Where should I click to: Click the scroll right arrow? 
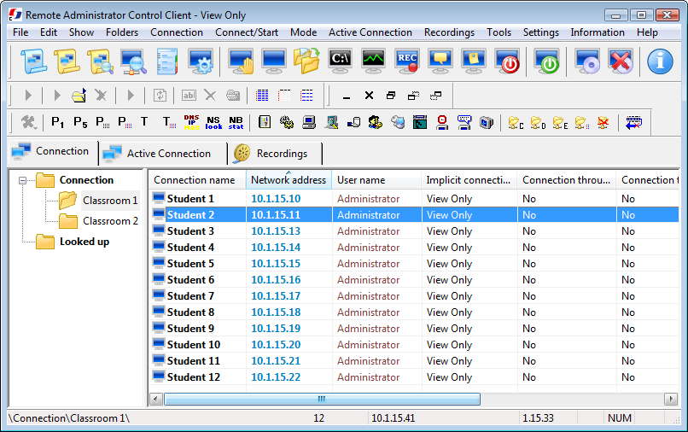point(670,399)
